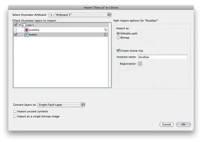
Task: Click the Instance name text field
Action: pos(163,57)
